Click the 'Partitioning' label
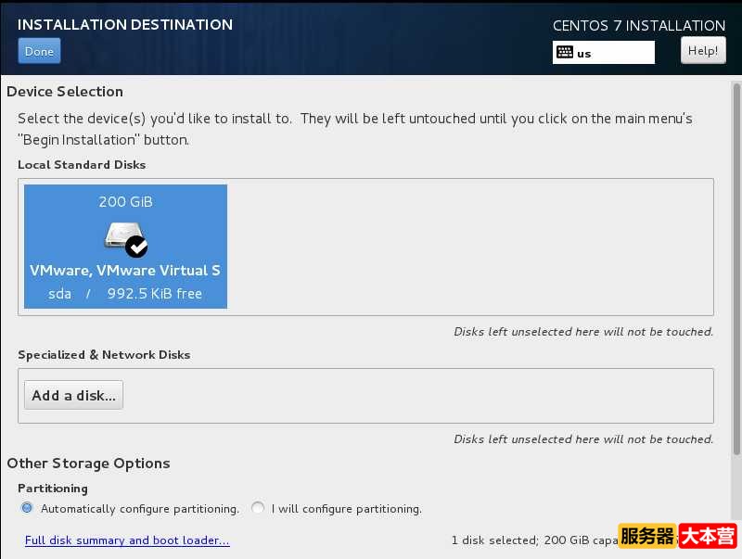This screenshot has height=559, width=742. (53, 489)
